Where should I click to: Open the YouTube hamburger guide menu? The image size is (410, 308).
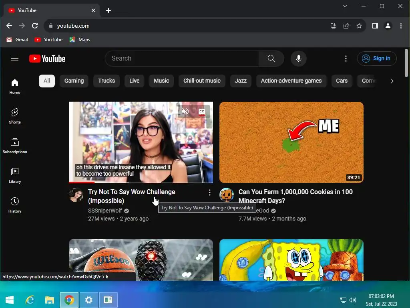(x=15, y=59)
